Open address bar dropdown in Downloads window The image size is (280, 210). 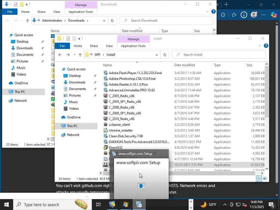tap(104, 21)
